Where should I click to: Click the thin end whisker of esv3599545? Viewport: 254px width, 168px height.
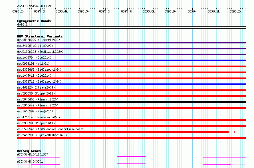[x=232, y=132]
